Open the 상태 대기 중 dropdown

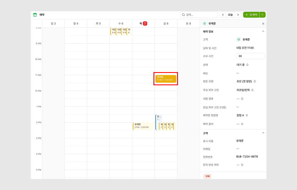(243, 65)
